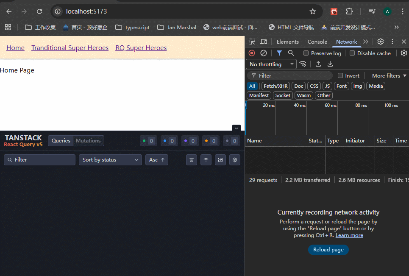Open React Query devtools in picture-in-picture
The image size is (409, 276).
pyautogui.click(x=220, y=160)
